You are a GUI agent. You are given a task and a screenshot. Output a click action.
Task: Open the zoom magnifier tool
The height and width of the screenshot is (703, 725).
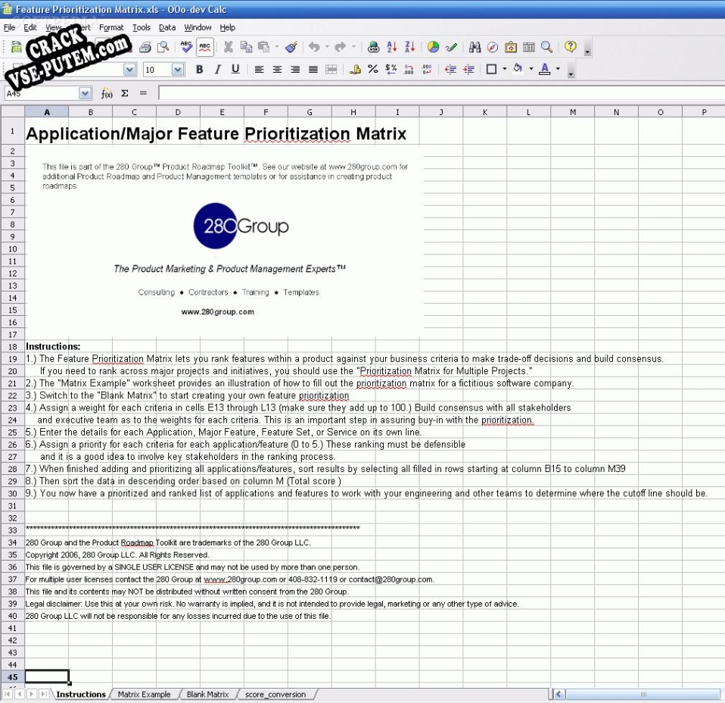[546, 47]
